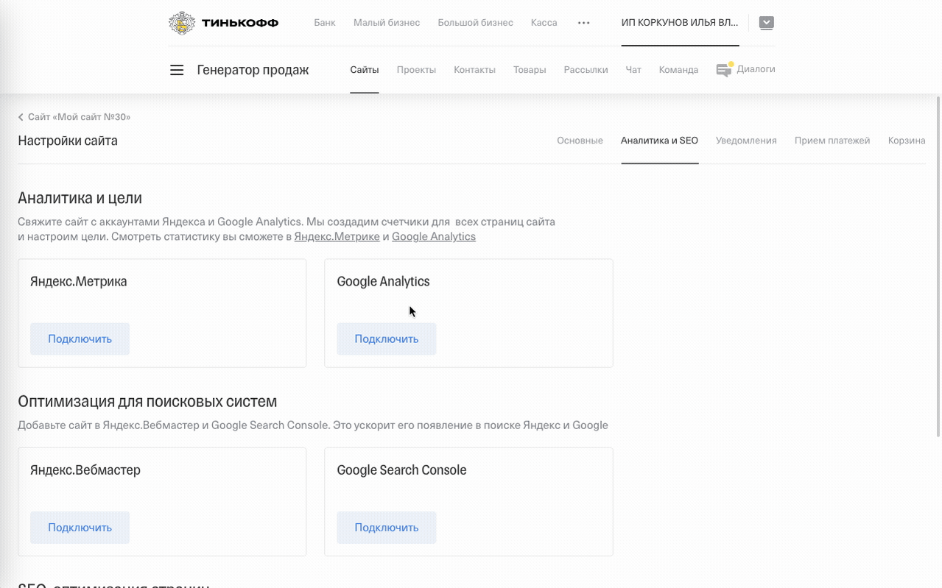Expand the account dropdown arrow
The image size is (942, 588).
pos(767,23)
